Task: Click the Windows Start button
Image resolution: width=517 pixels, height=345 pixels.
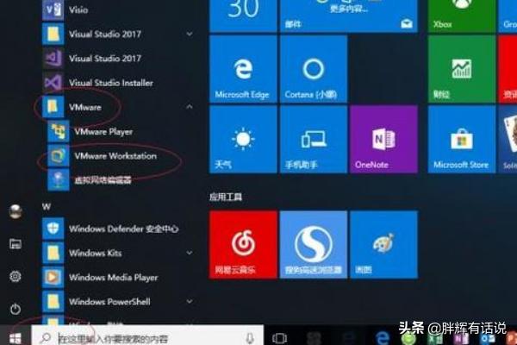Action: click(x=15, y=336)
